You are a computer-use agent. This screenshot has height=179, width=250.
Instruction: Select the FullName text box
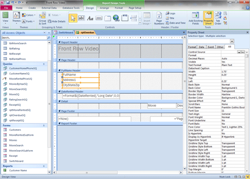tap(81, 75)
